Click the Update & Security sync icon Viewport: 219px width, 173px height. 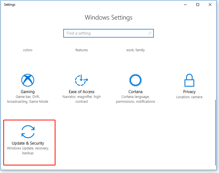[28, 132]
